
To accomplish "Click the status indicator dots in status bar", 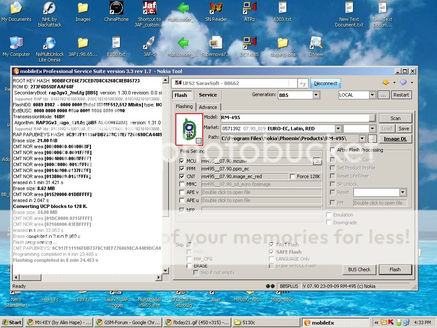I will click(270, 286).
